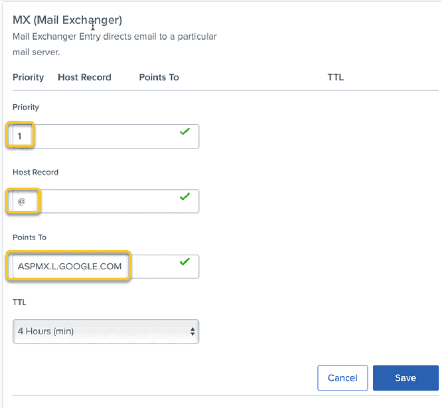Viewport: 441px width, 408px height.
Task: Click the TTL label above the dropdown
Action: (x=19, y=302)
